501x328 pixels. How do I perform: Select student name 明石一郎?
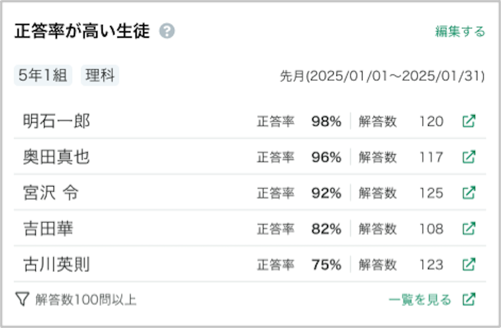57,121
